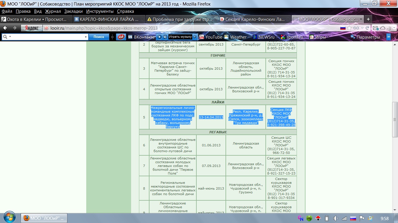Click the Yandex home button
This screenshot has width=398, height=223.
[x=32, y=28]
